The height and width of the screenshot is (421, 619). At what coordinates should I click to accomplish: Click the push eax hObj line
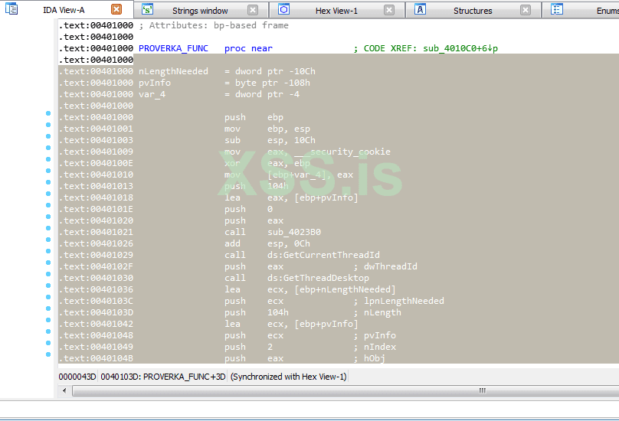[x=305, y=358]
